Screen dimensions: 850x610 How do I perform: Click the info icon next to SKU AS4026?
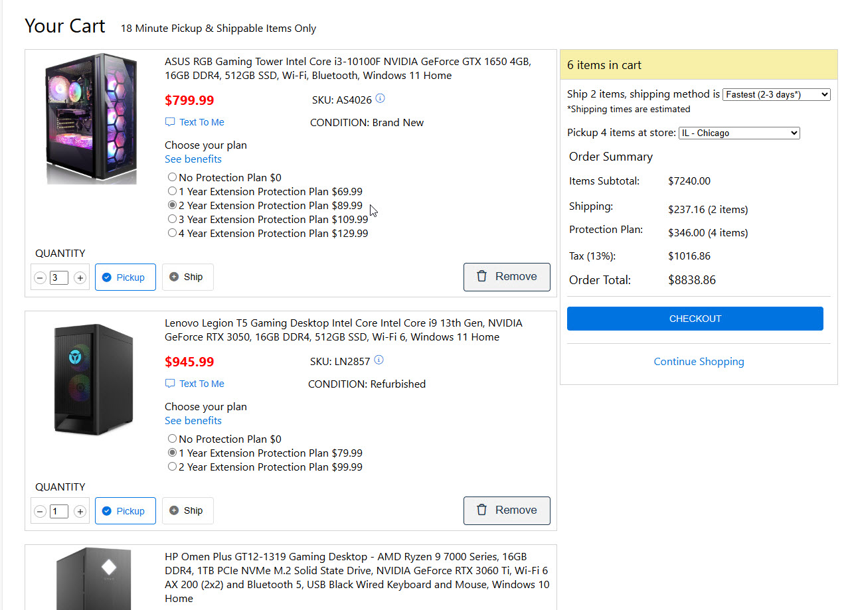[380, 99]
